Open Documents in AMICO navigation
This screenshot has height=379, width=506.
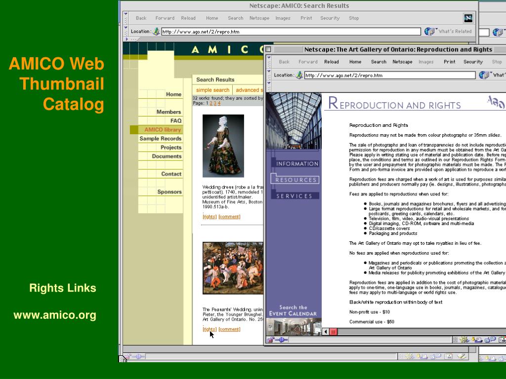click(167, 156)
